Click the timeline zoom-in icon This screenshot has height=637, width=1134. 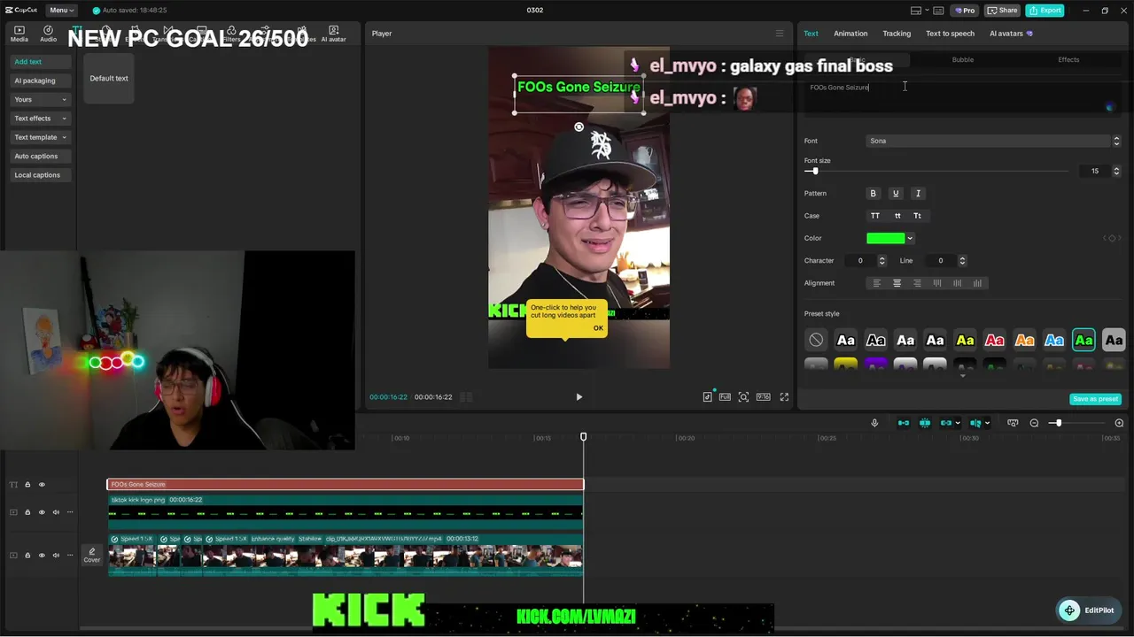[1119, 423]
